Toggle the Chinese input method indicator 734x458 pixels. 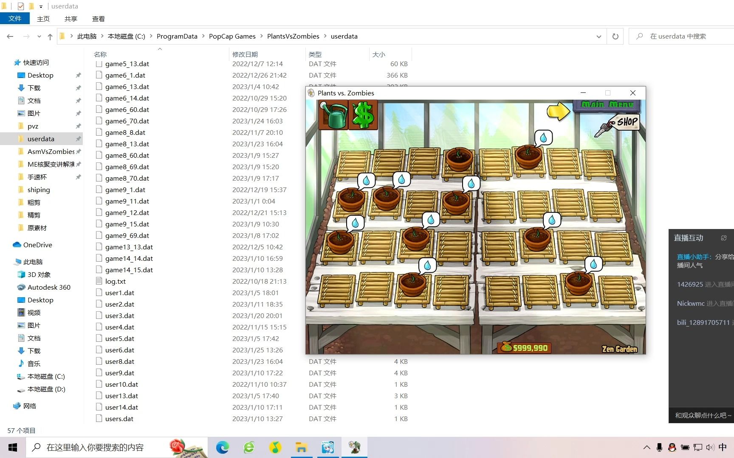coord(723,447)
